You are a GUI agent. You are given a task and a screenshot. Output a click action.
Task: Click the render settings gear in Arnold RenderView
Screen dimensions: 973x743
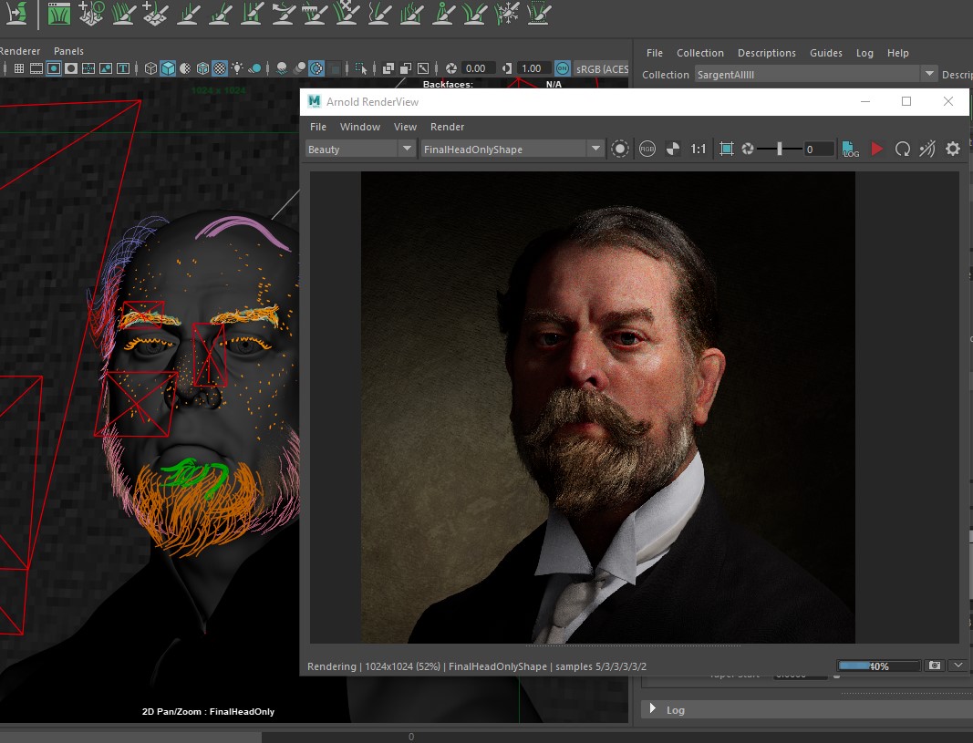(952, 148)
